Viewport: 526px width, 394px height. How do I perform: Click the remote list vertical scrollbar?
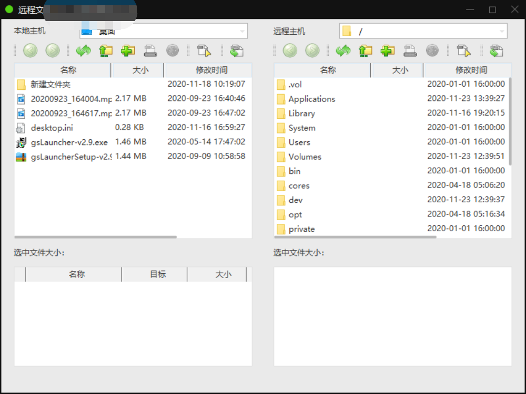pos(510,121)
